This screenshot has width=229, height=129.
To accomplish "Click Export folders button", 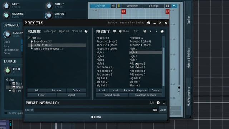I will [x=42, y=95].
